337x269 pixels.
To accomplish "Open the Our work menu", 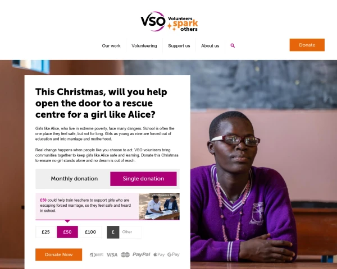I will [x=111, y=46].
